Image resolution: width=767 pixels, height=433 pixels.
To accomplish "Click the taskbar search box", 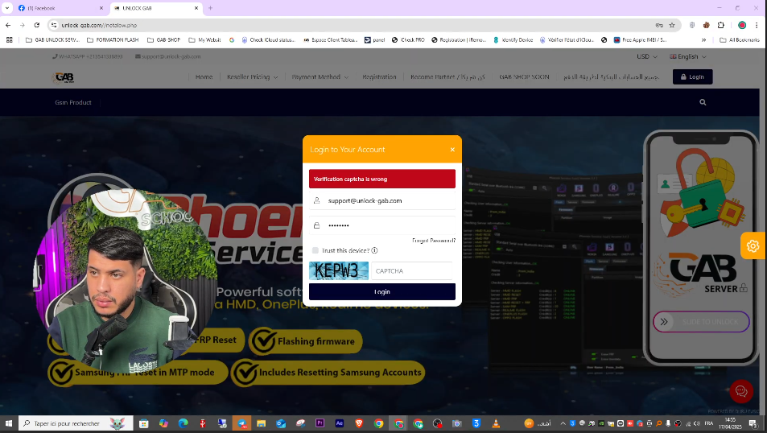I will [x=76, y=423].
